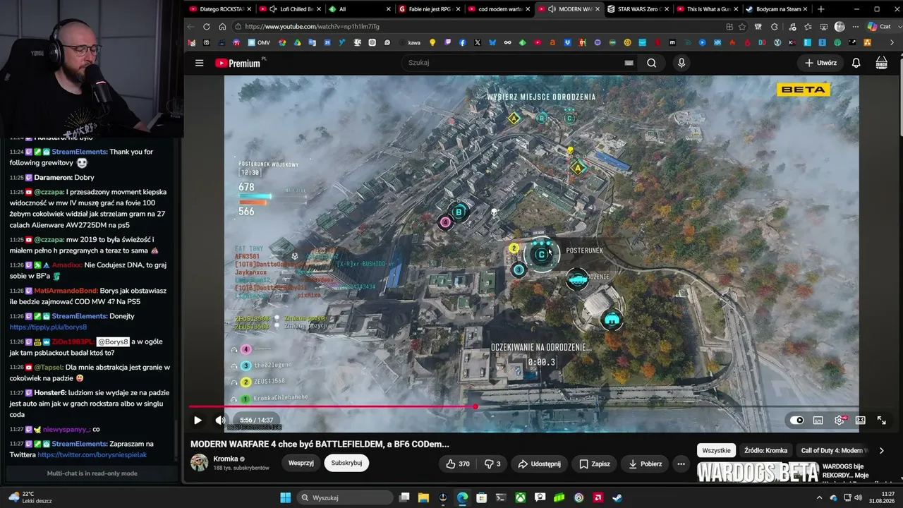Switch player to theater mode
This screenshot has width=903, height=508.
[861, 420]
